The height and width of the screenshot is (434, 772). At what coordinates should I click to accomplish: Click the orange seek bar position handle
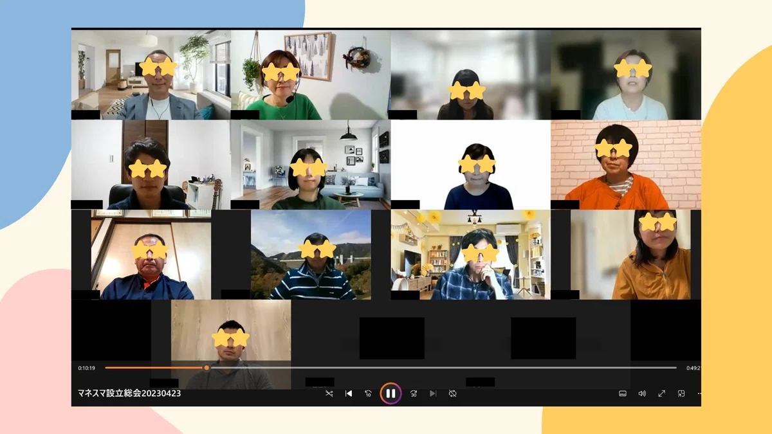tap(207, 368)
